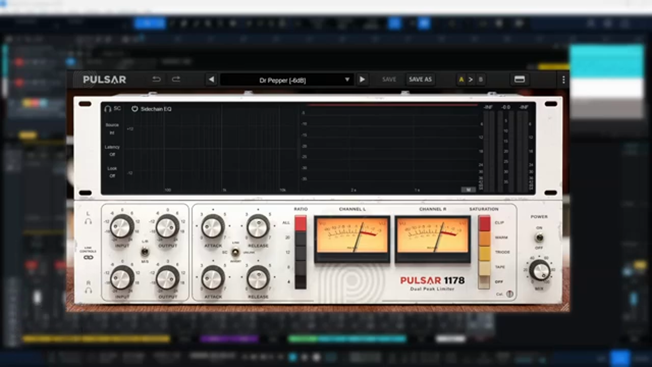The width and height of the screenshot is (652, 367).
Task: Click the Channel R VU meter
Action: click(433, 239)
